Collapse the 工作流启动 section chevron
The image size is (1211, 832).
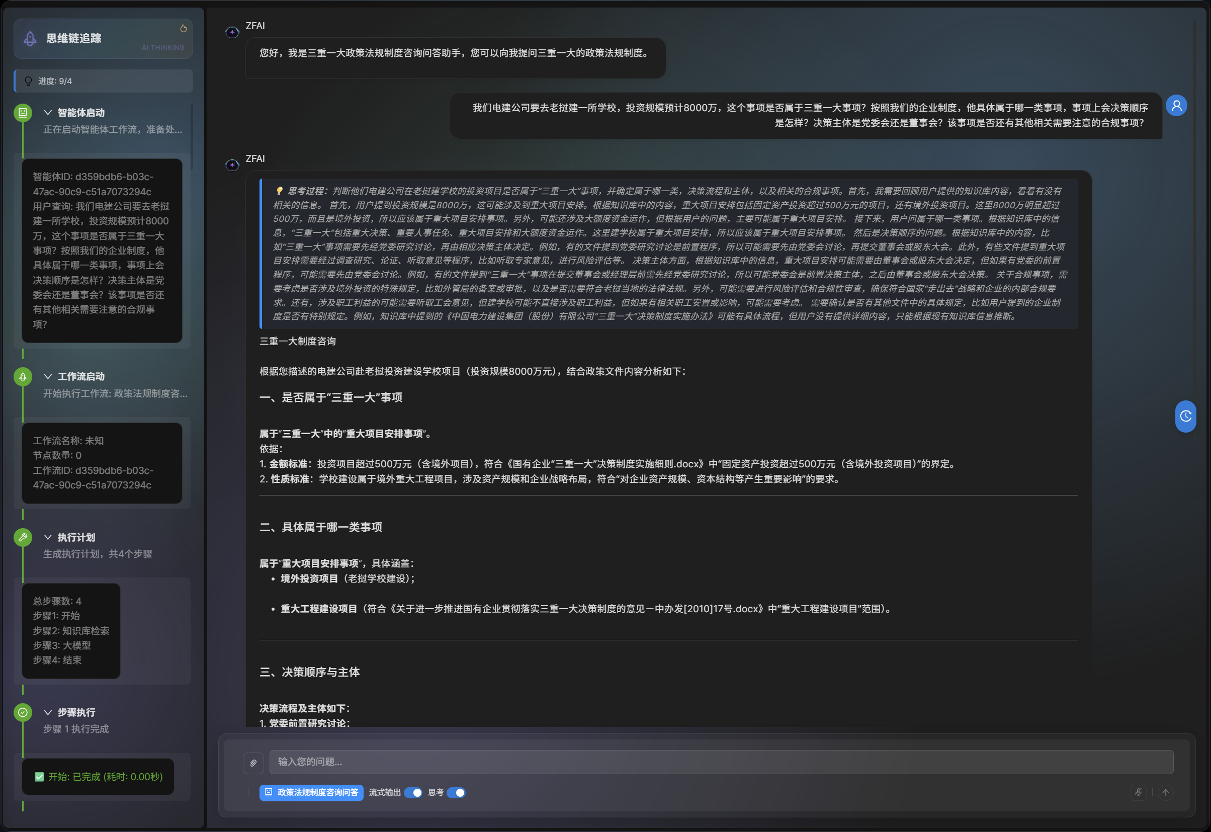[48, 376]
